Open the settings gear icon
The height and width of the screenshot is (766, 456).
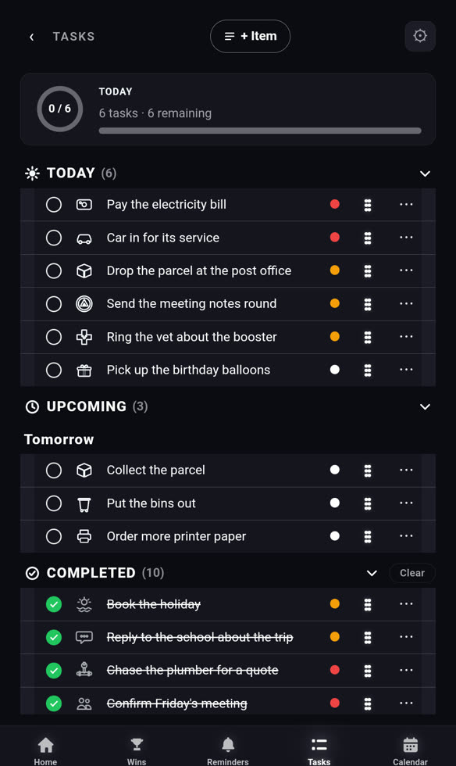420,36
